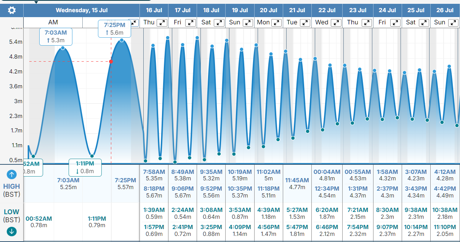Expand the Saturday 18 Jul day view
The height and width of the screenshot is (242, 460).
219,22
